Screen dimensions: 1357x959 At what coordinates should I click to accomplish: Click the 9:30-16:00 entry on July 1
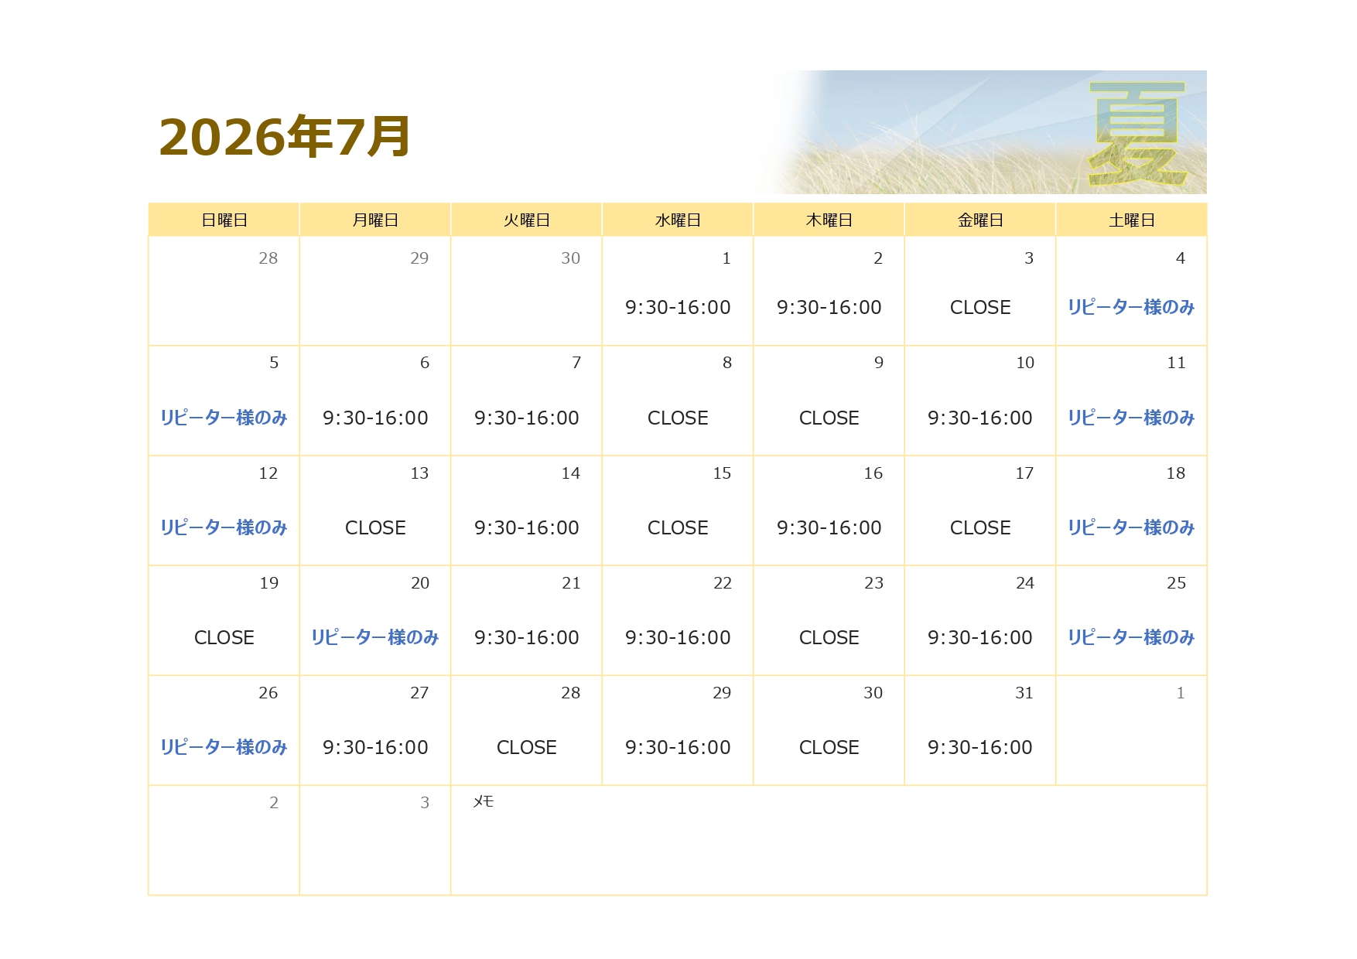[x=678, y=308]
